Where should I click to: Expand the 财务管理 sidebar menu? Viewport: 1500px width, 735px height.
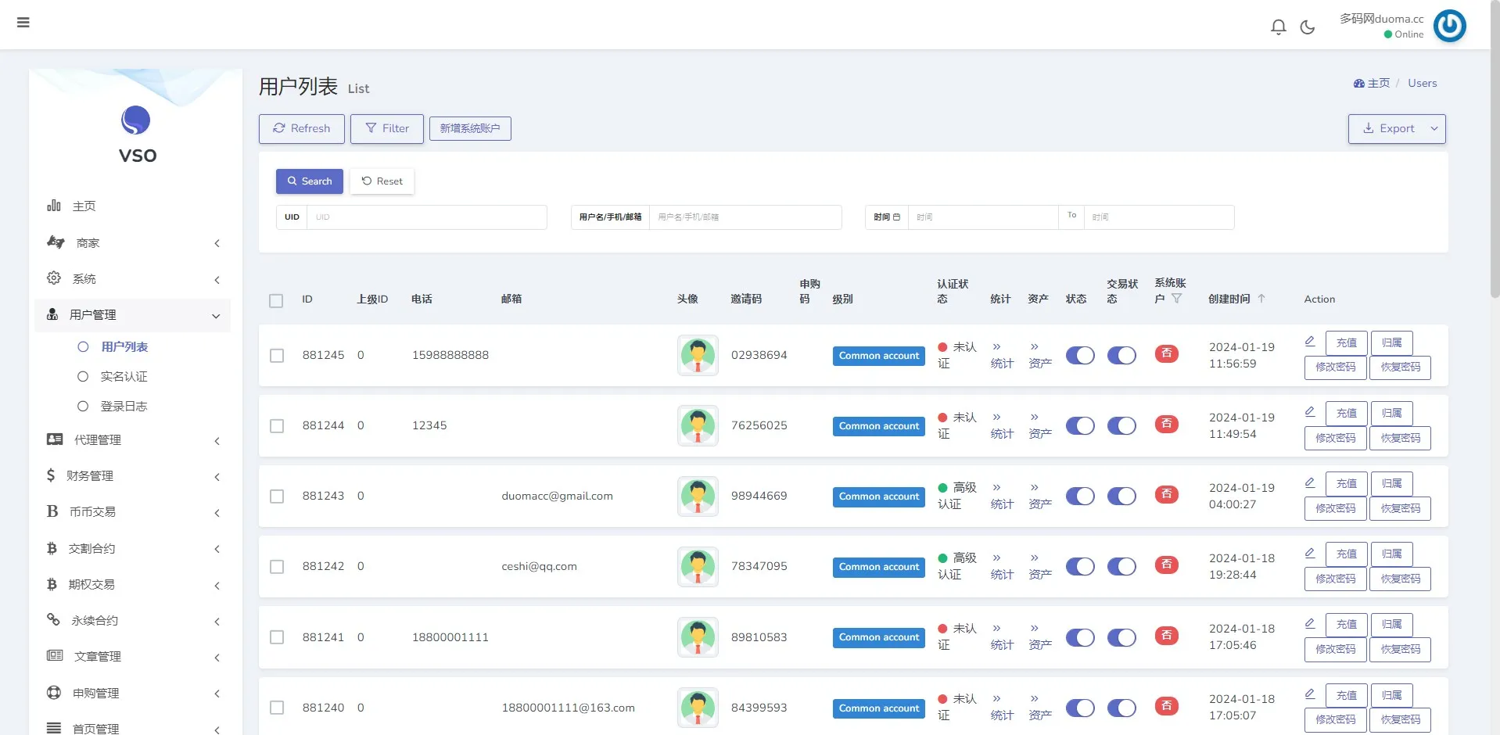pyautogui.click(x=133, y=476)
